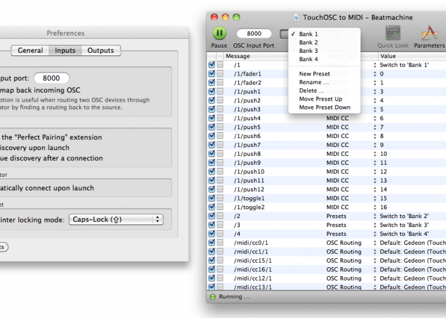446x318 pixels.
Task: Click the Presets cell for /3 row
Action: (x=336, y=225)
